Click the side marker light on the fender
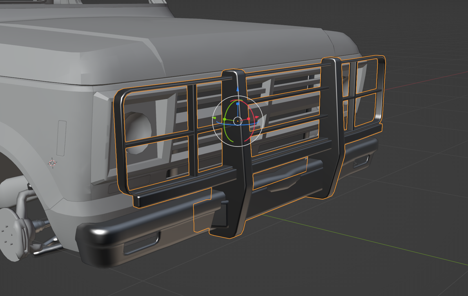Image resolution: width=468 pixels, height=296 pixels. pyautogui.click(x=61, y=138)
